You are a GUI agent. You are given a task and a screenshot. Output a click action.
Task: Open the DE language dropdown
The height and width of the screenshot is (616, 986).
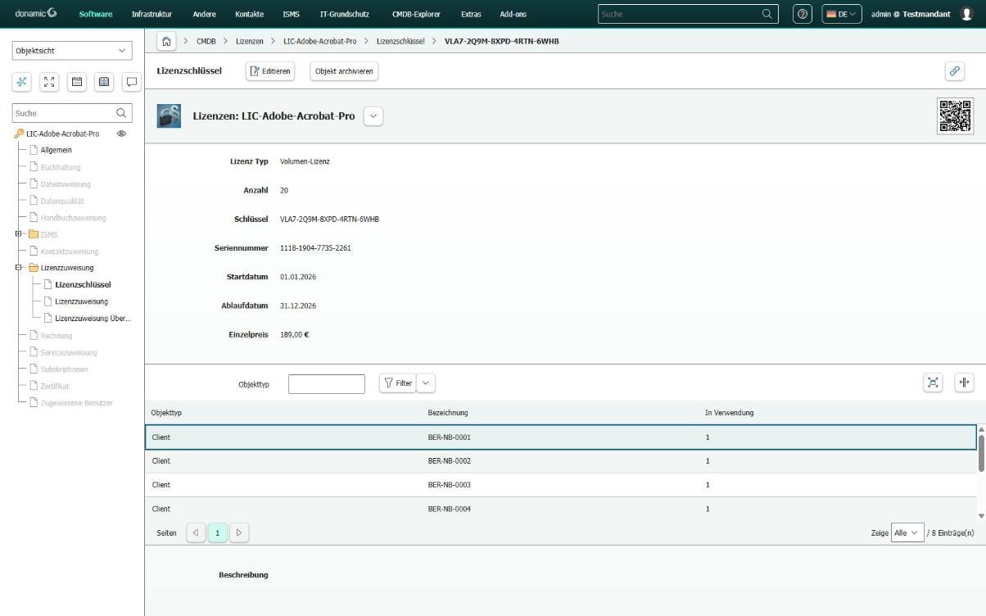pyautogui.click(x=841, y=14)
